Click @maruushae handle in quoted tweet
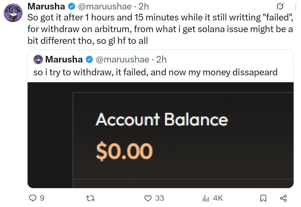 click(122, 60)
